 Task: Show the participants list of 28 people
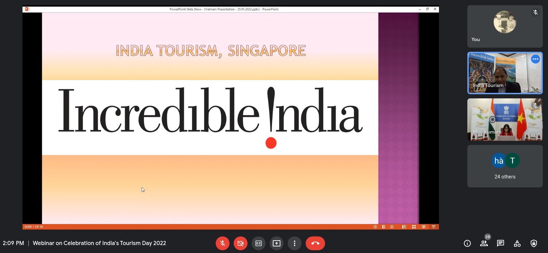(x=484, y=243)
